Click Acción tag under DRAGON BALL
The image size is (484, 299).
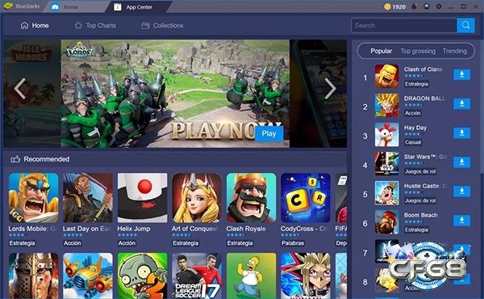(413, 113)
